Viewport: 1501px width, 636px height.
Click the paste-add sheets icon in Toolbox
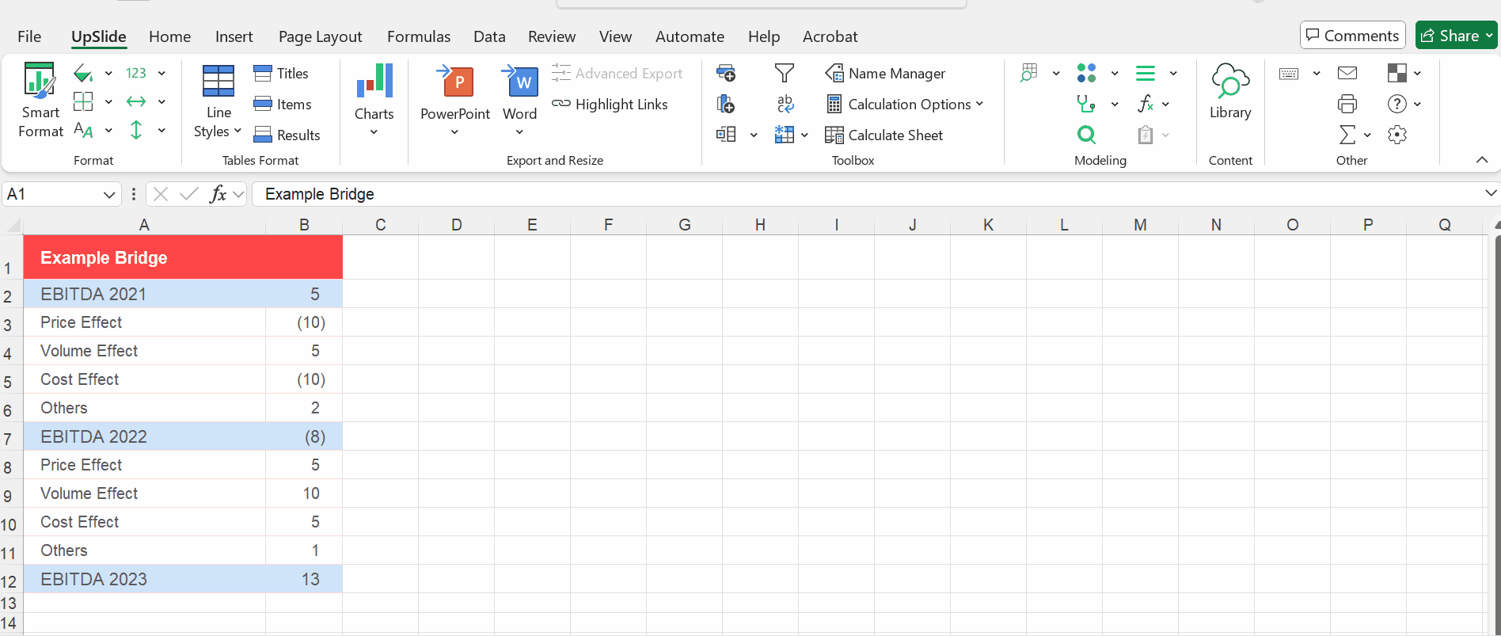pyautogui.click(x=726, y=104)
